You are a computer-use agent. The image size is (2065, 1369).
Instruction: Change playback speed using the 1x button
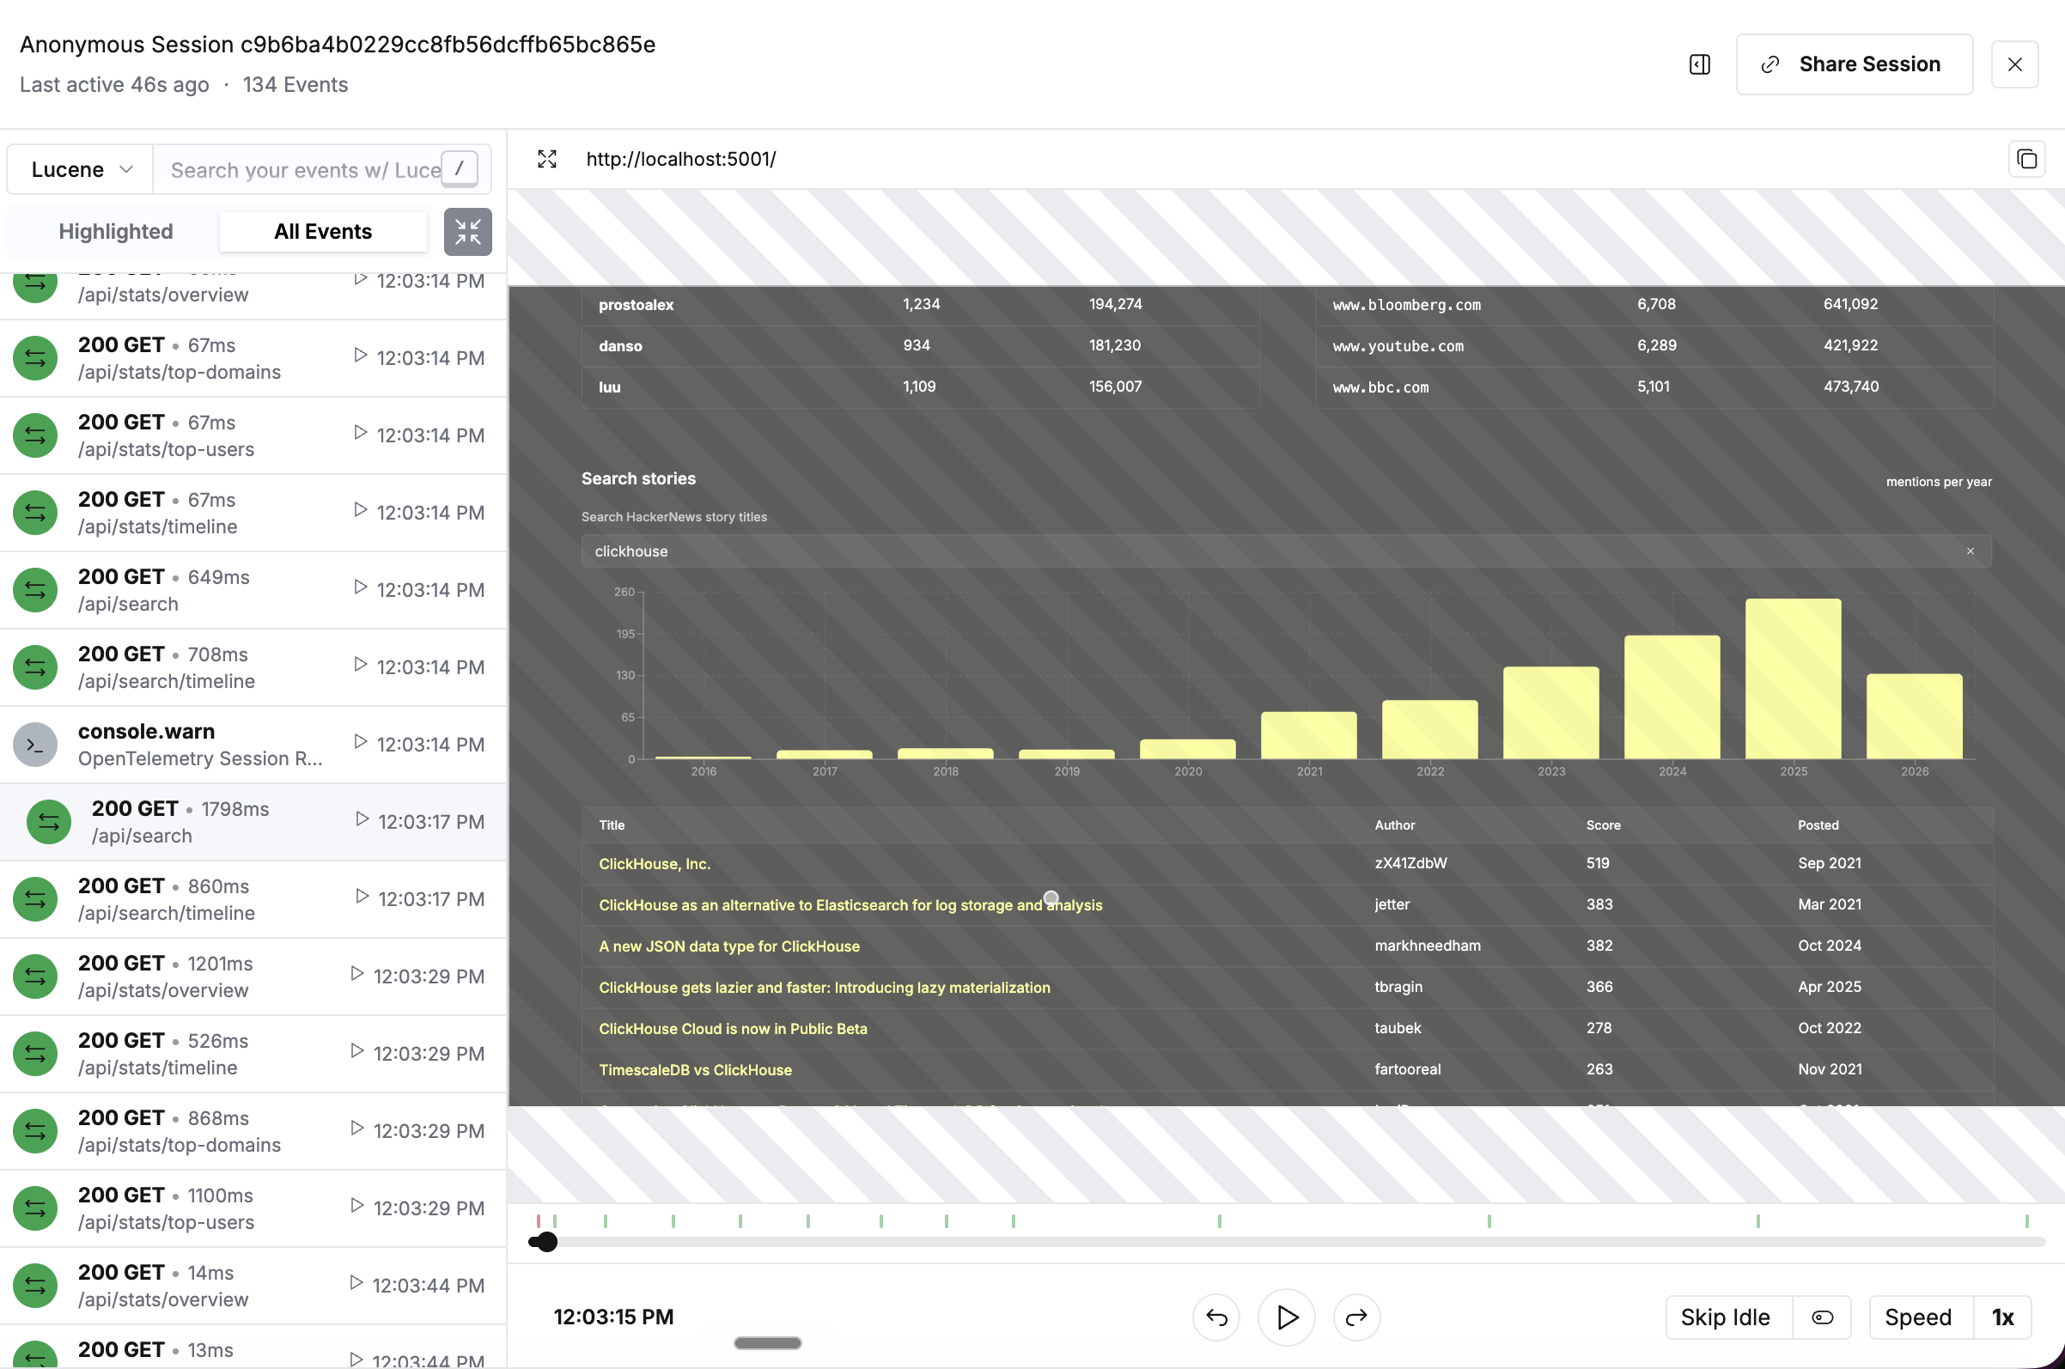2002,1317
